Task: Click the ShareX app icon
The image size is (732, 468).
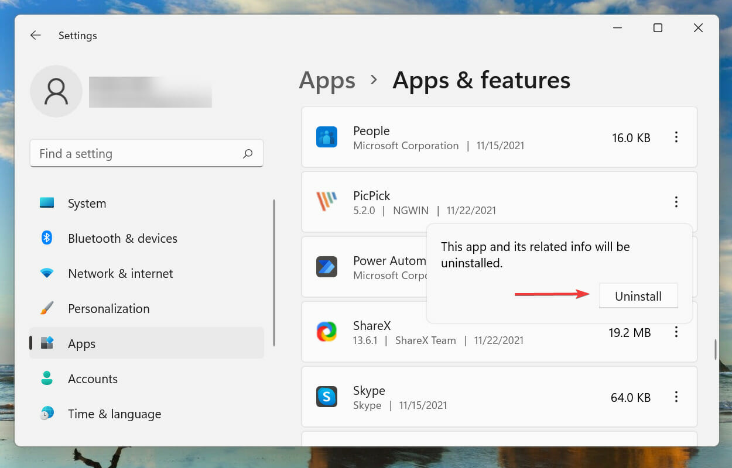Action: click(327, 332)
